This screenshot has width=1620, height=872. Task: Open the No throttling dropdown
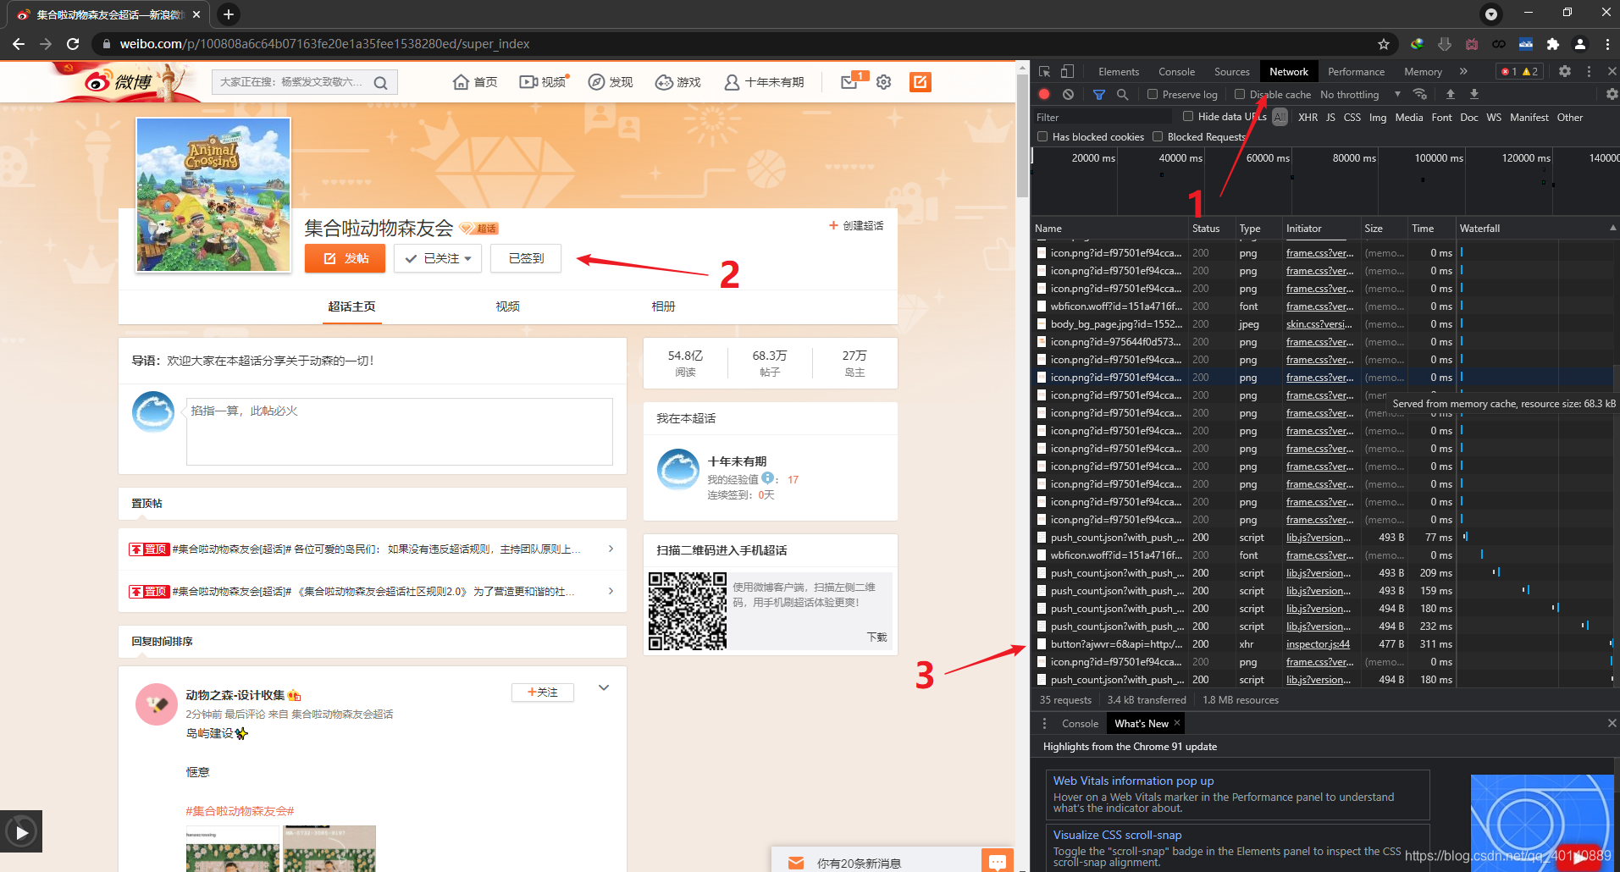point(1360,95)
